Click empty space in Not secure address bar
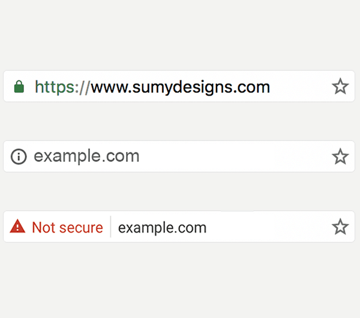360x318 pixels. point(269,227)
